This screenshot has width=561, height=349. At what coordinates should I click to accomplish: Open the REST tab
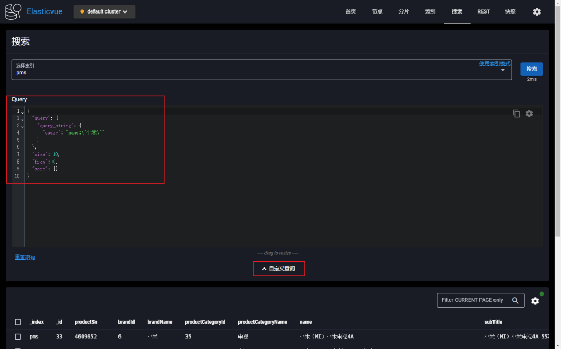coord(483,12)
